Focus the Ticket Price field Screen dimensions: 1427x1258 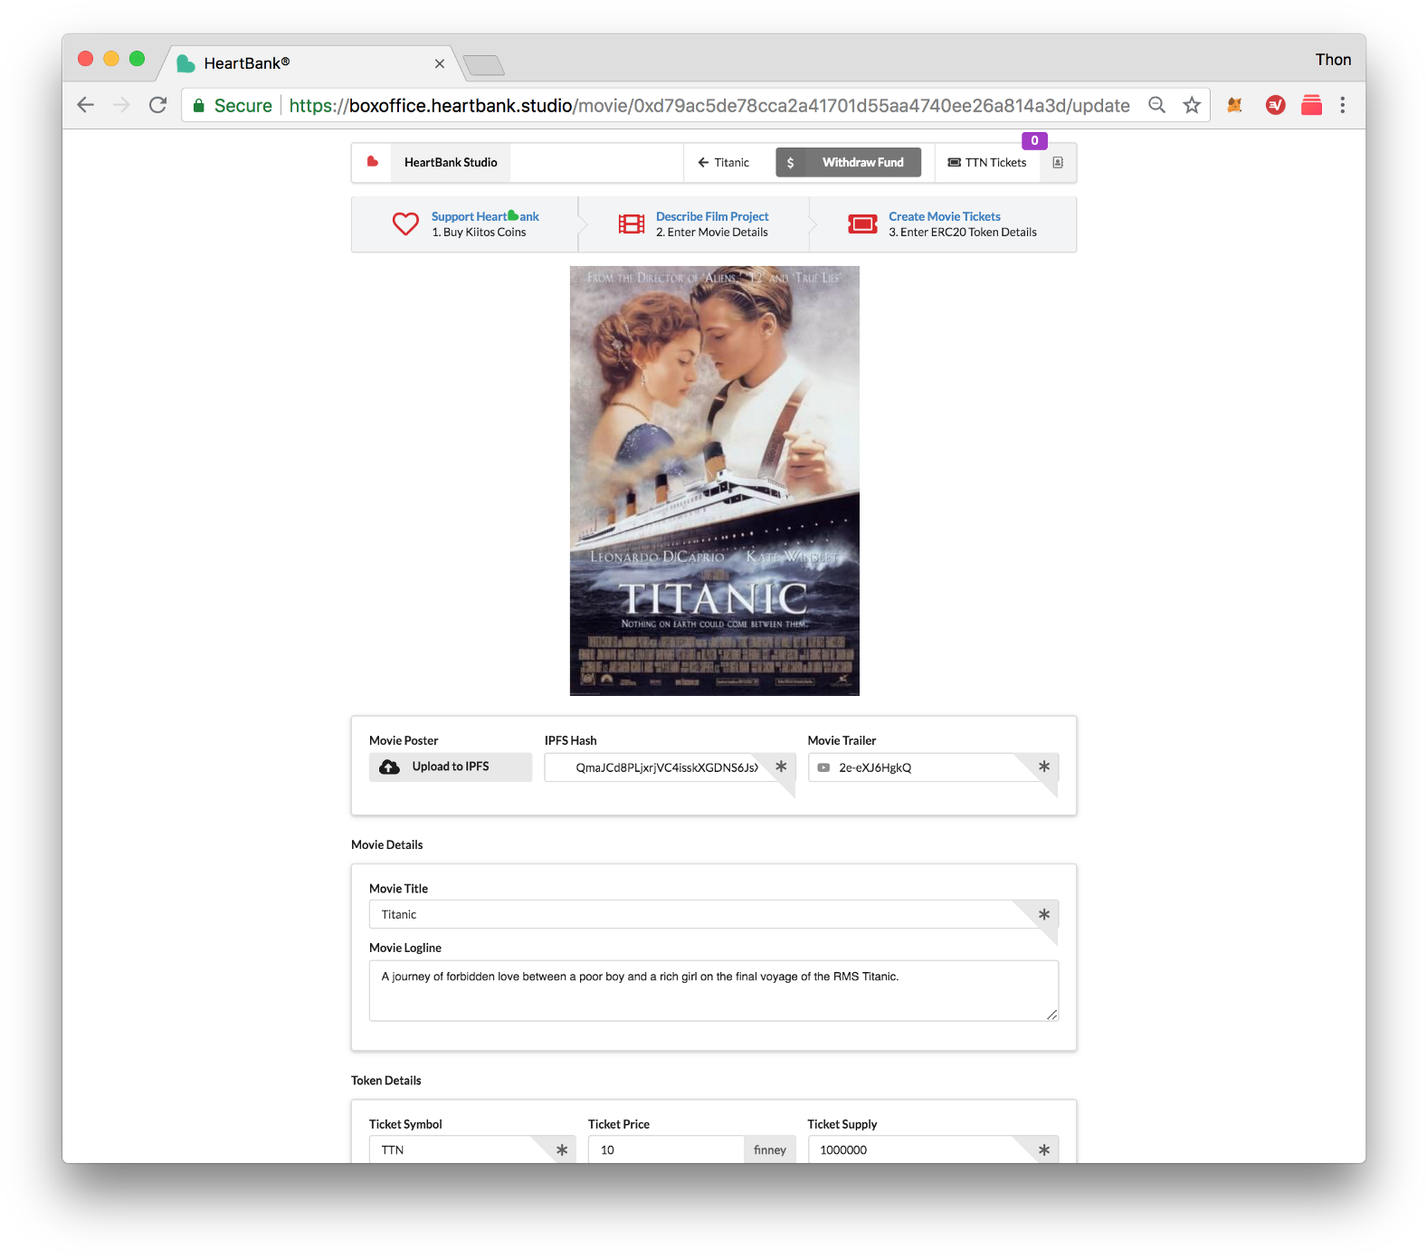(x=666, y=1149)
